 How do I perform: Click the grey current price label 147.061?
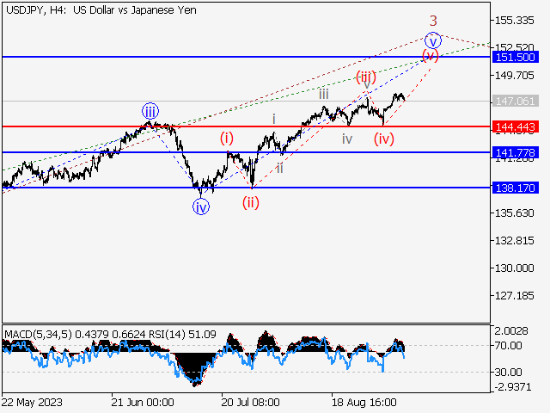click(x=516, y=102)
